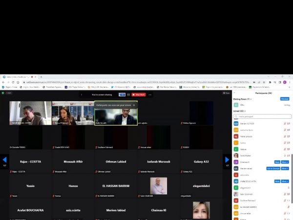Click the ML avatar in participants list

click(x=236, y=168)
